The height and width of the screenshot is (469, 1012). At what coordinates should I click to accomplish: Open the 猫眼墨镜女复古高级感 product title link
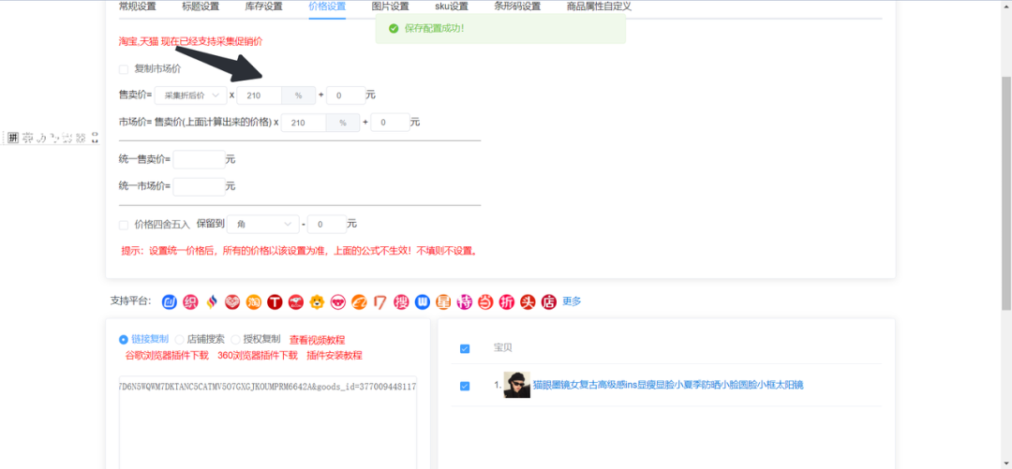tap(668, 385)
